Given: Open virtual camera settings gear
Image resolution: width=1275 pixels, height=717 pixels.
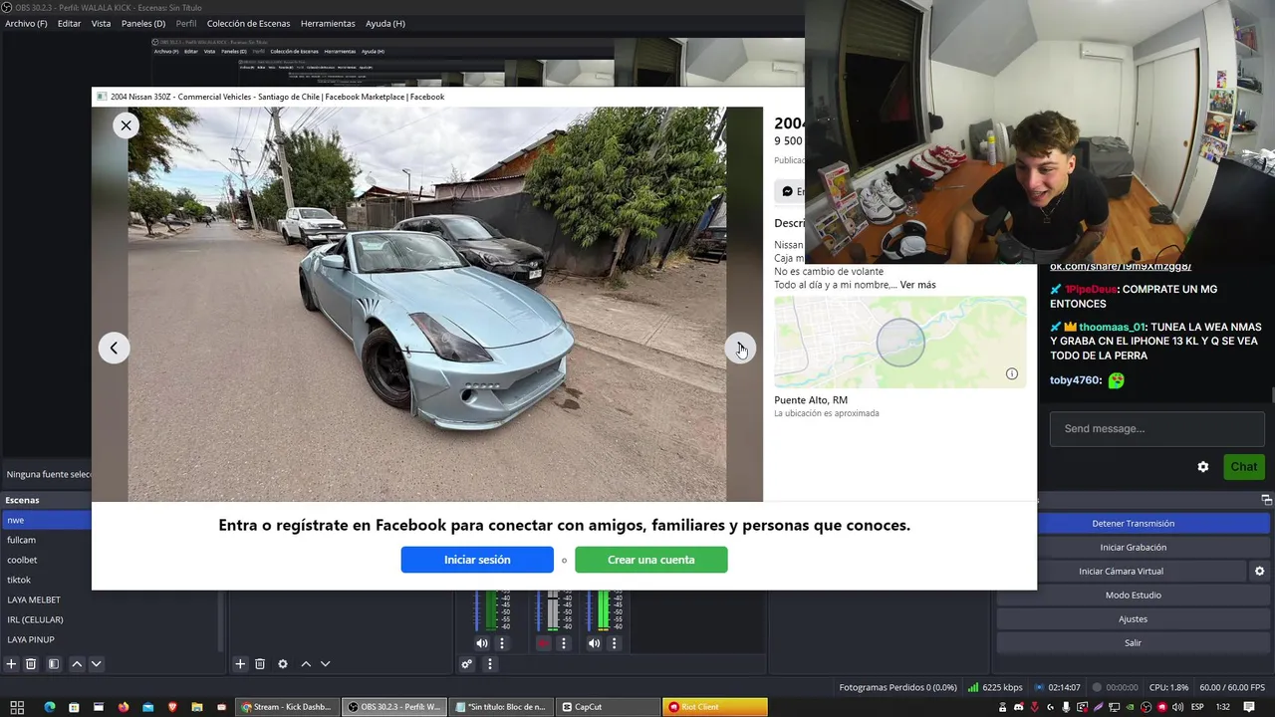Looking at the screenshot, I should 1259,572.
